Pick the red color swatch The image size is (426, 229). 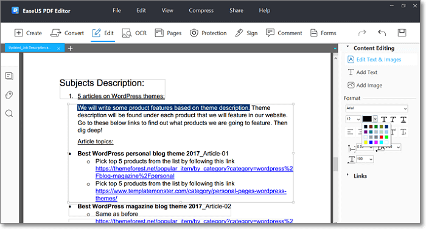pos(381,137)
